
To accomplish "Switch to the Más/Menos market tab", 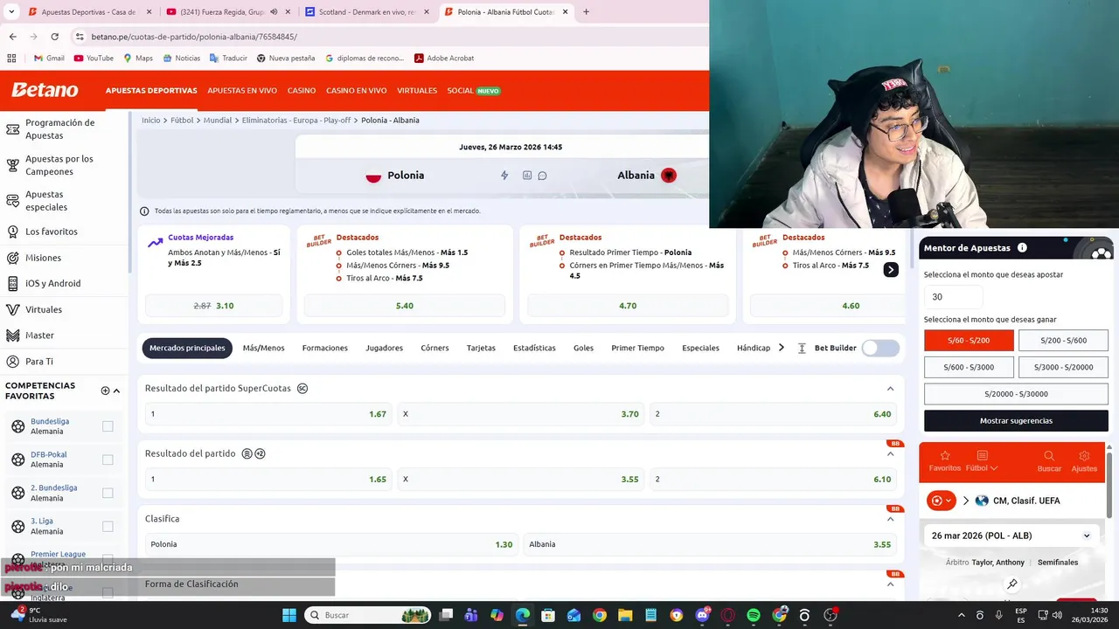I will (263, 348).
